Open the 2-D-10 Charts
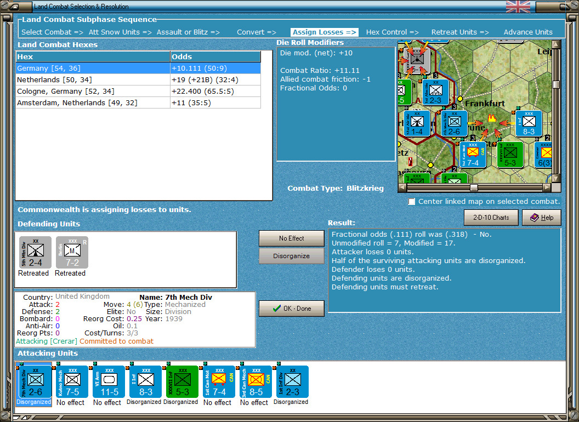The width and height of the screenshot is (579, 422). pyautogui.click(x=491, y=218)
